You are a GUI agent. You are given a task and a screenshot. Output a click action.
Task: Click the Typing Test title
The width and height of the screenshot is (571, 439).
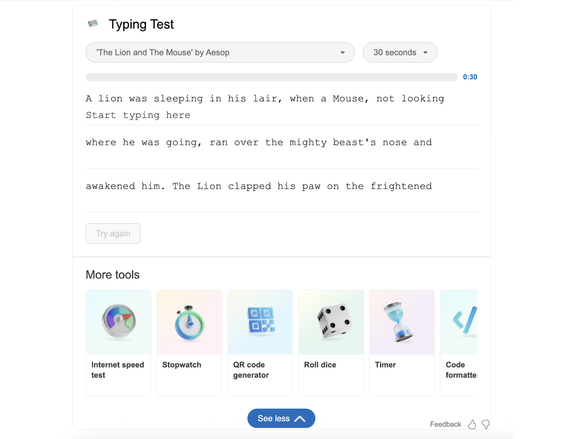(x=141, y=24)
